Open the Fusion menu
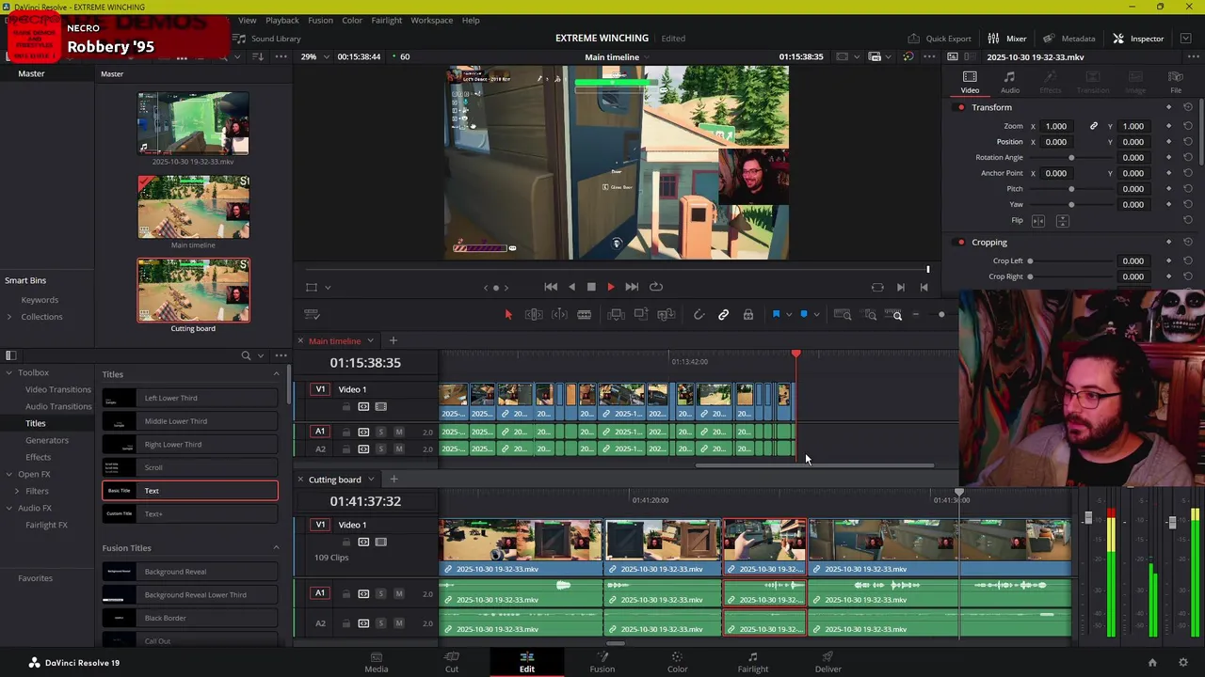Image resolution: width=1205 pixels, height=677 pixels. pyautogui.click(x=320, y=20)
